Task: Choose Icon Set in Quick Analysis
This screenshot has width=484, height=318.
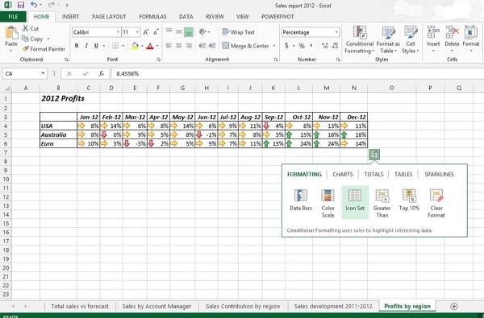Action: point(355,202)
